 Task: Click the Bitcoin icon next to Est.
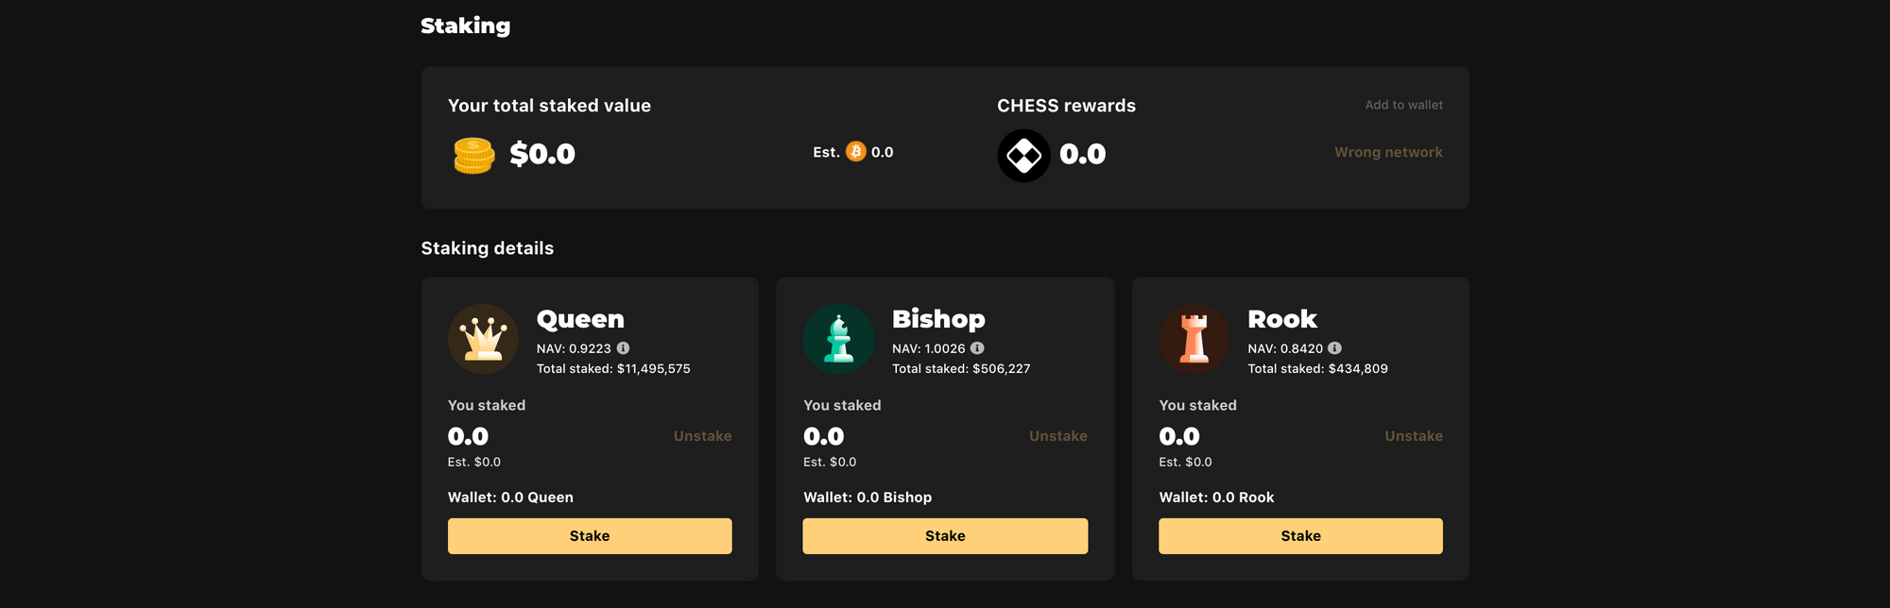(x=856, y=151)
